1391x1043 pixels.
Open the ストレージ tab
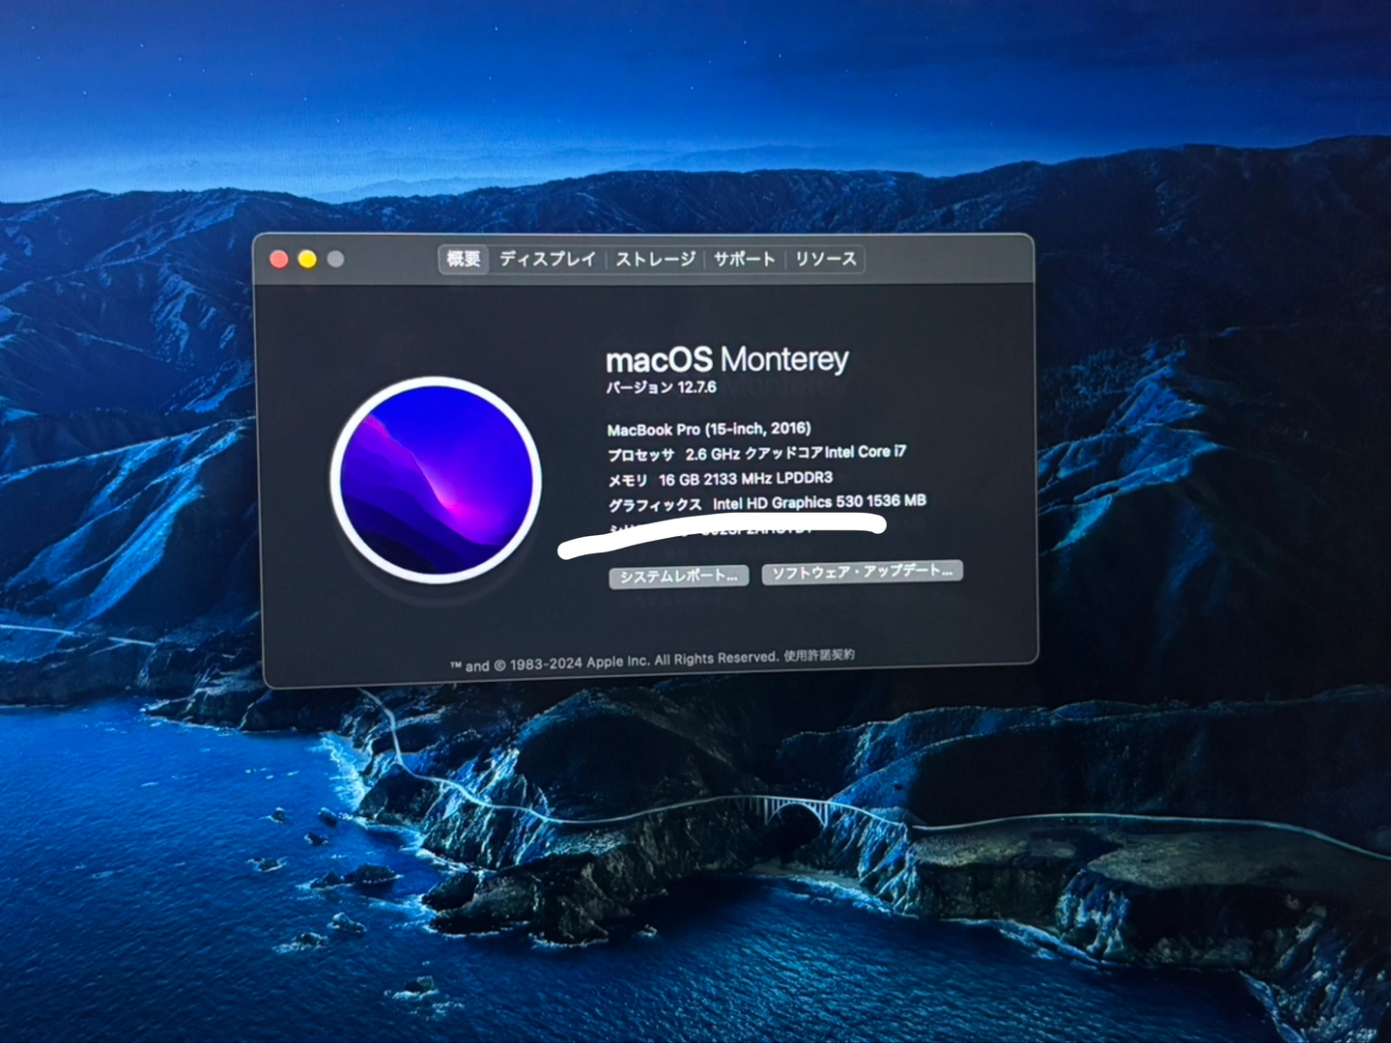pyautogui.click(x=655, y=259)
